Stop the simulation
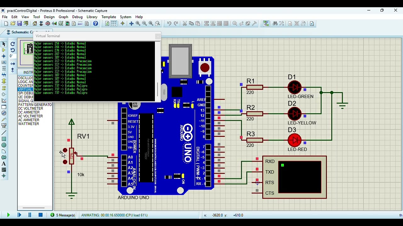 click(x=41, y=215)
